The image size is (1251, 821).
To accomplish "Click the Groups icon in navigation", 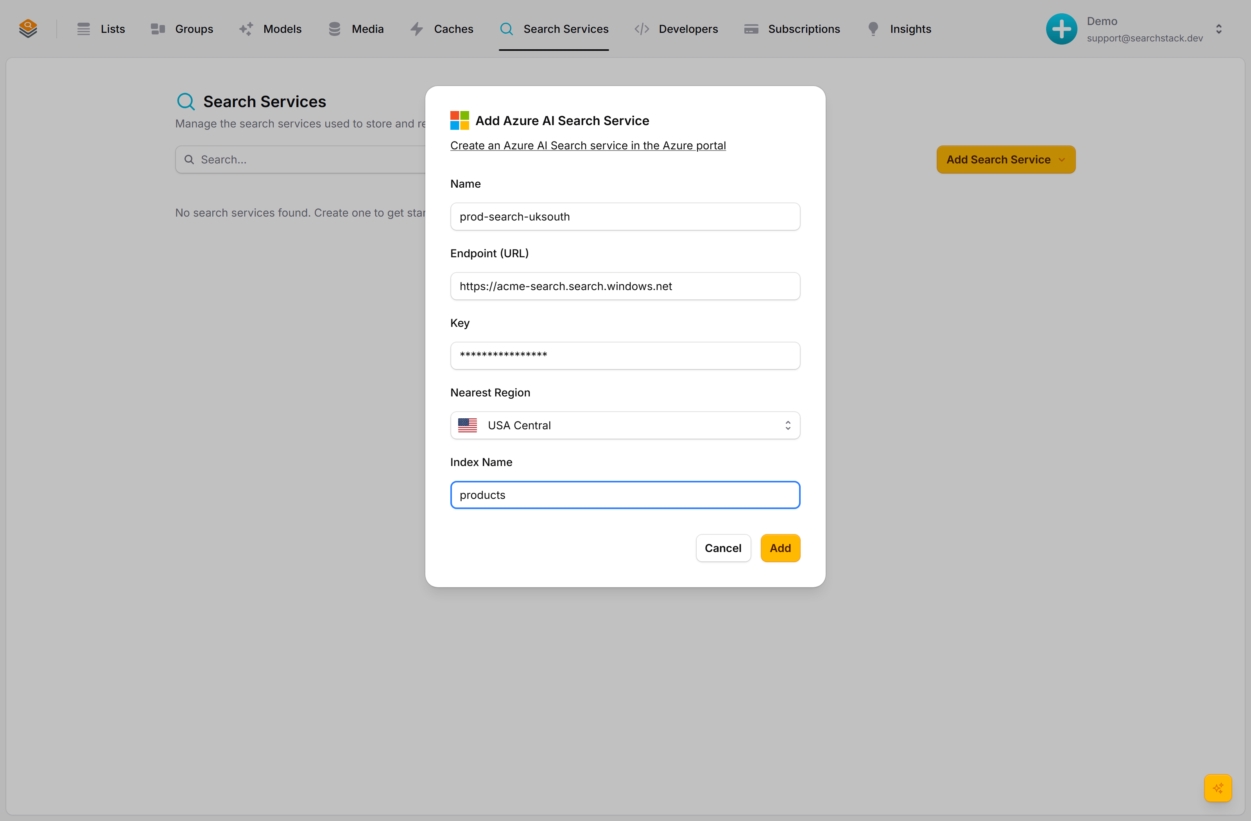I will click(x=158, y=29).
